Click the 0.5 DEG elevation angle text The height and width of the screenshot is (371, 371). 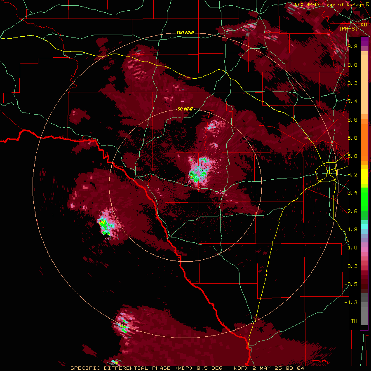pos(211,368)
